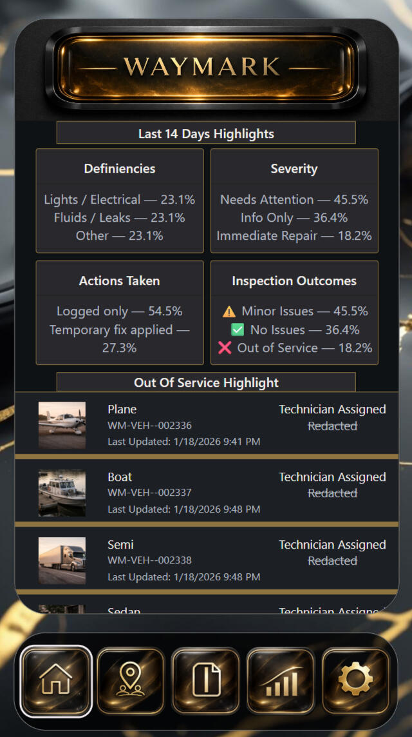Open the inspection report document icon
The height and width of the screenshot is (737, 412).
[205, 682]
